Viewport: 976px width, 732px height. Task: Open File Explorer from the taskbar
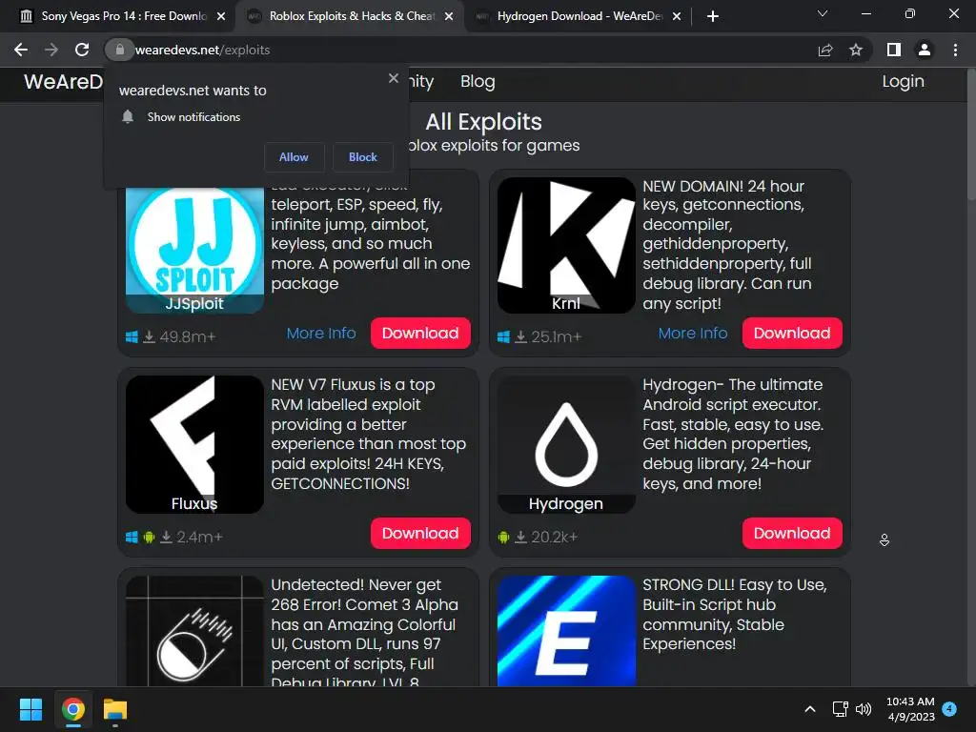click(x=115, y=709)
